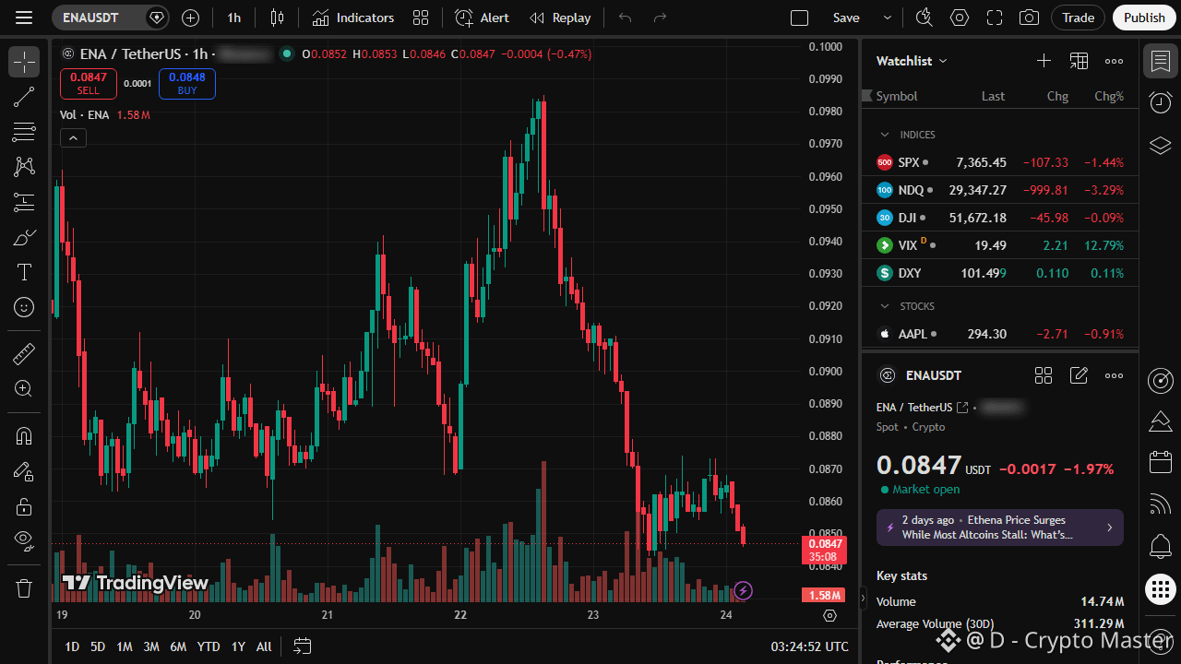Take a chart snapshot with camera
The image size is (1181, 664).
tap(1029, 18)
